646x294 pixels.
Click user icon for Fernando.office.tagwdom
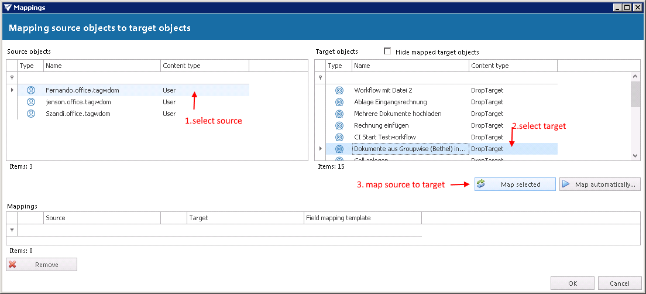(x=31, y=90)
